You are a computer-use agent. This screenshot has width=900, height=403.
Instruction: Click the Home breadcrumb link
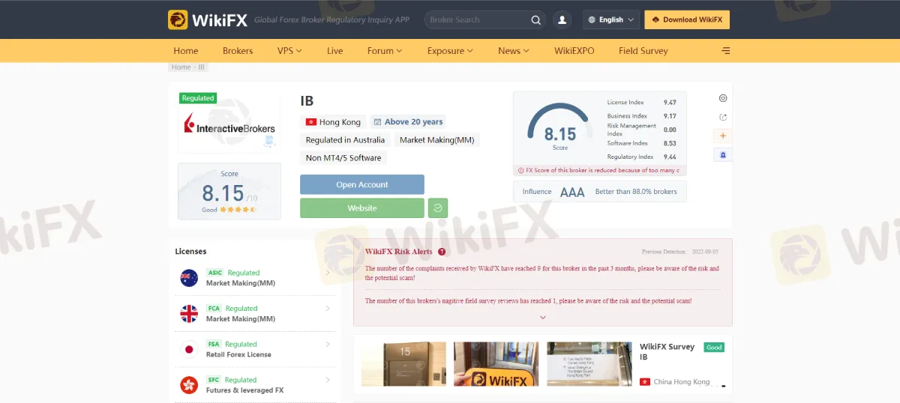181,67
